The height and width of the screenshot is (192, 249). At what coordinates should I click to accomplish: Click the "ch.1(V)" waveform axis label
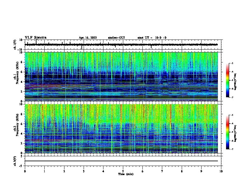pyautogui.click(x=15, y=45)
